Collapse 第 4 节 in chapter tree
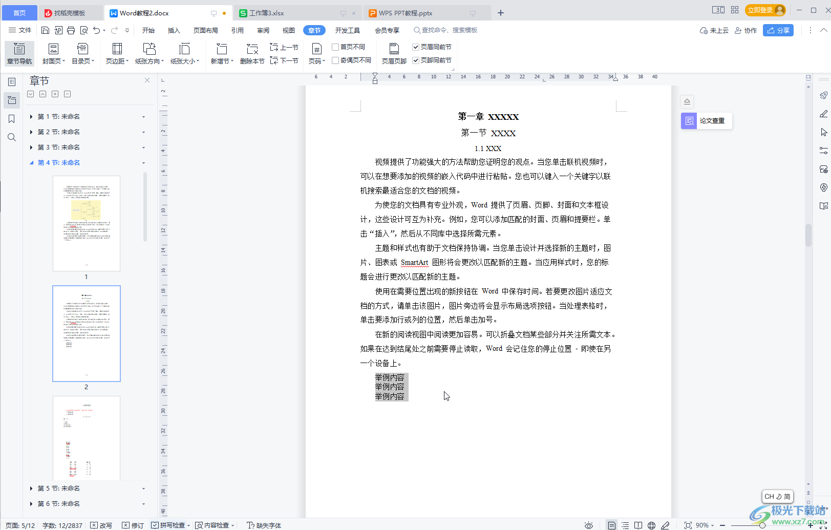831x530 pixels. click(x=31, y=163)
